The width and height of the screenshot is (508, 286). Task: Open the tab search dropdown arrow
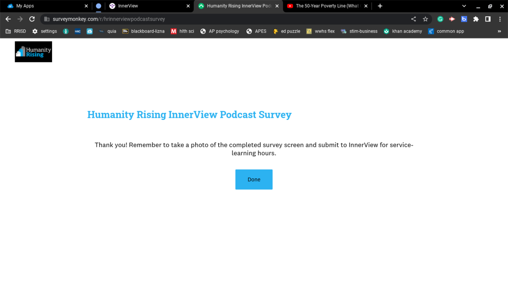pyautogui.click(x=464, y=6)
